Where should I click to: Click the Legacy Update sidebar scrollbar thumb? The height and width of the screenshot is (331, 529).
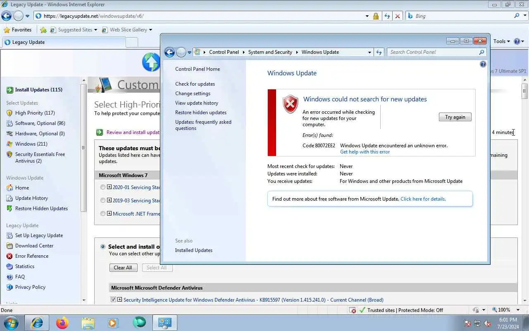[x=83, y=147]
